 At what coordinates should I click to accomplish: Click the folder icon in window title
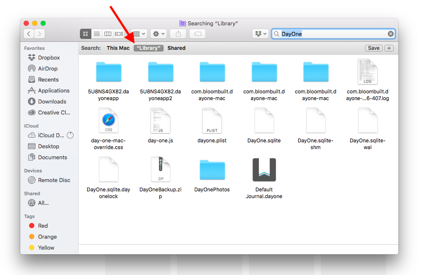pos(182,23)
